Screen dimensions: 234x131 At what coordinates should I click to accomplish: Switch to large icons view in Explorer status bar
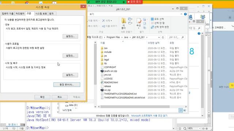(x=185, y=110)
